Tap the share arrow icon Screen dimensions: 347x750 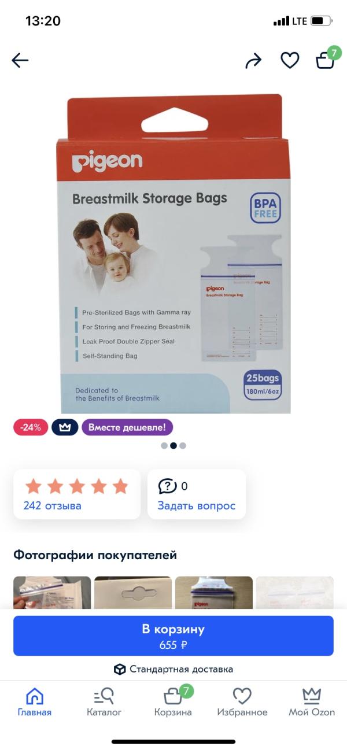click(253, 61)
